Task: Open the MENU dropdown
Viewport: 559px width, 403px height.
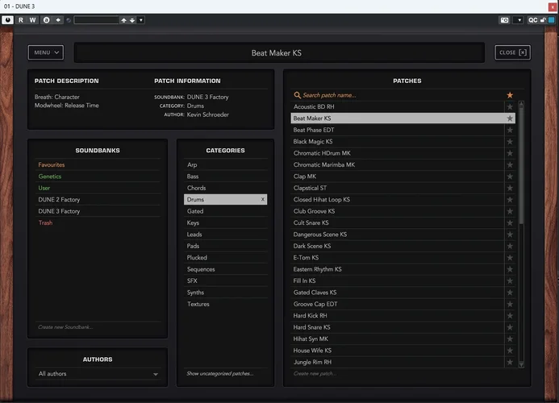Action: click(x=46, y=52)
